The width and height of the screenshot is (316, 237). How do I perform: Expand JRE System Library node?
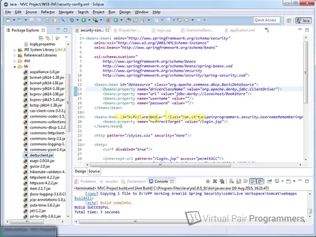14,50
